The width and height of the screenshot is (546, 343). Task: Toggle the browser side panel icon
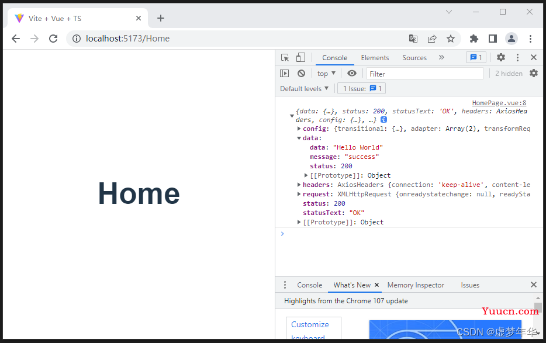[493, 39]
